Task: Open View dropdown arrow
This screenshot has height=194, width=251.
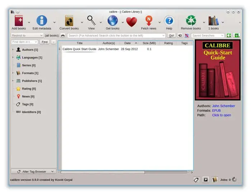Action: click(x=101, y=22)
